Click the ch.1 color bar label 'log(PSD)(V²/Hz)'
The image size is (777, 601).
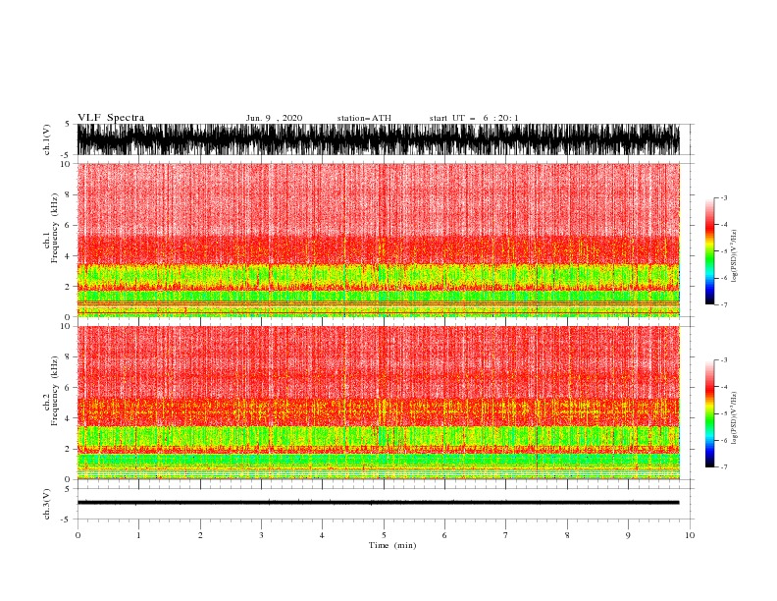point(734,256)
